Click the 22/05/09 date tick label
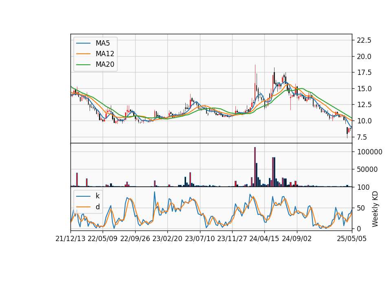The width and height of the screenshot is (391, 281). coord(103,239)
